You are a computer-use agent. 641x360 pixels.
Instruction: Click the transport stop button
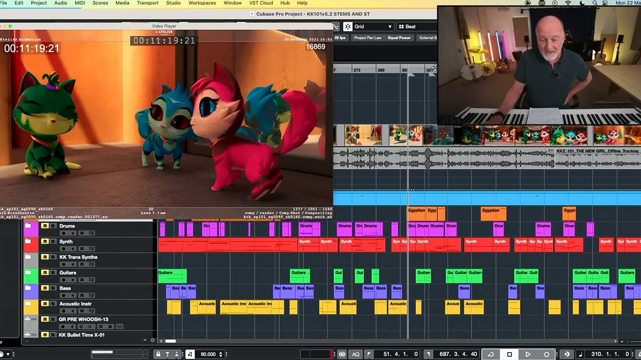click(509, 354)
